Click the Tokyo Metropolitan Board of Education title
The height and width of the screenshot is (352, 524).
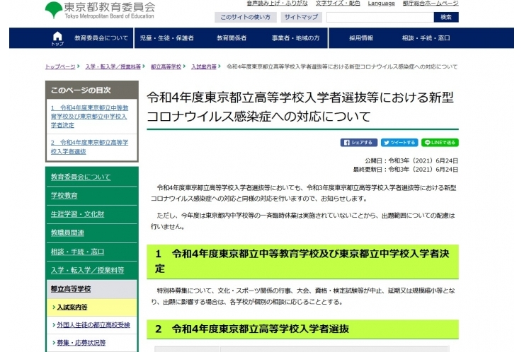coord(109,16)
